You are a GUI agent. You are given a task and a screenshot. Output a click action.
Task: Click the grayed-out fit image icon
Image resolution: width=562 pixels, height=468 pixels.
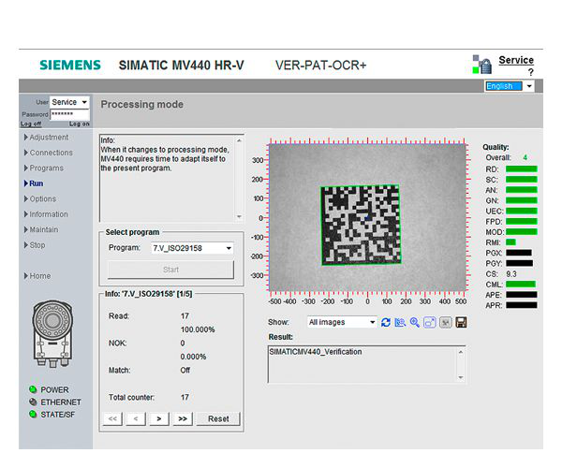(446, 322)
